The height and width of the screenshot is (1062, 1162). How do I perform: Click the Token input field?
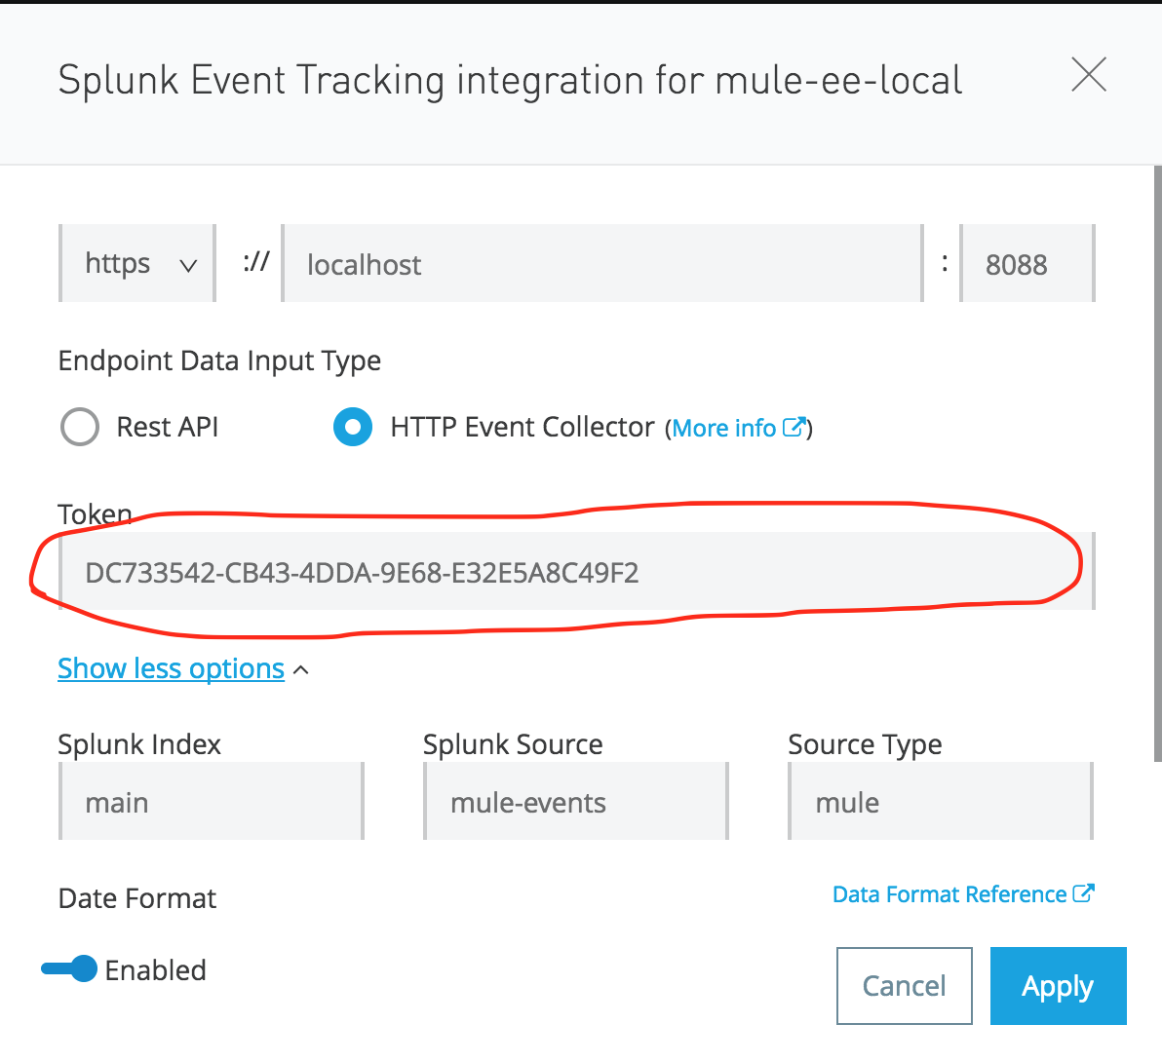[x=576, y=572]
